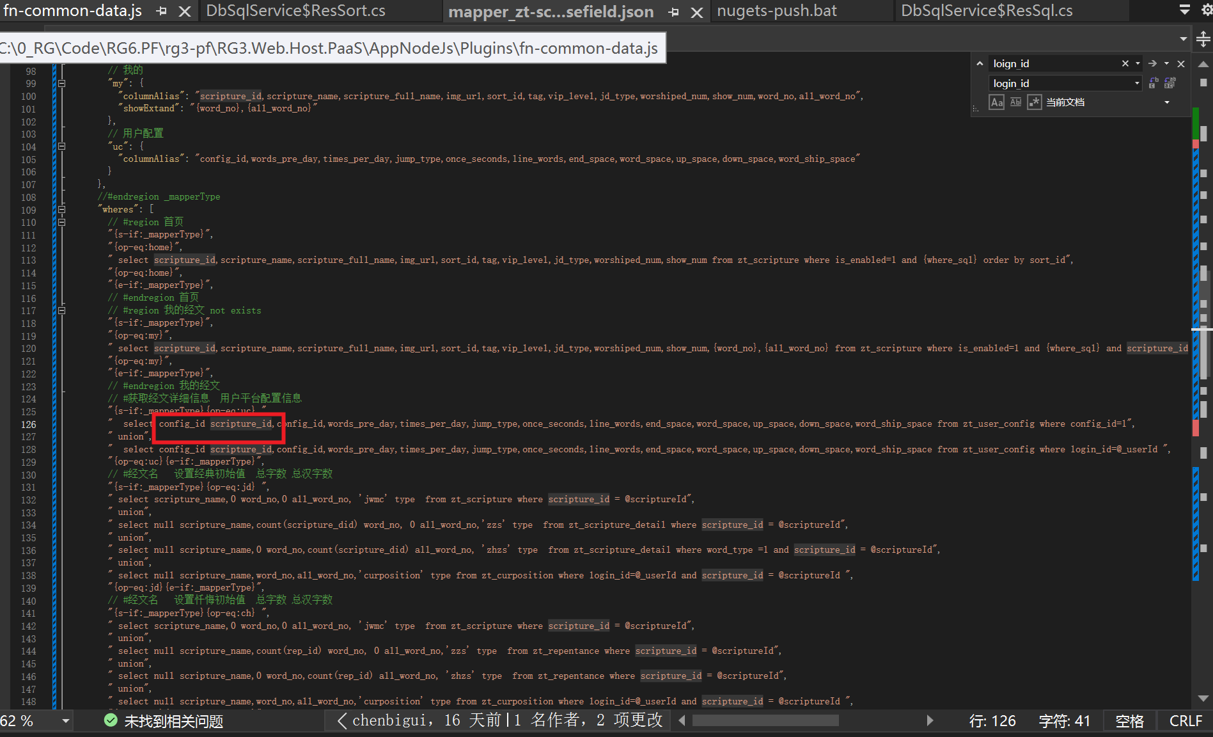Click the find panel resize grip
Viewport: 1213px width, 737px height.
[x=975, y=109]
